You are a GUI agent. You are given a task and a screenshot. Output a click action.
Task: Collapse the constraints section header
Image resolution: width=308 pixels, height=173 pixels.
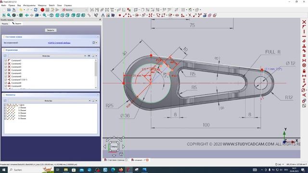click(x=98, y=50)
